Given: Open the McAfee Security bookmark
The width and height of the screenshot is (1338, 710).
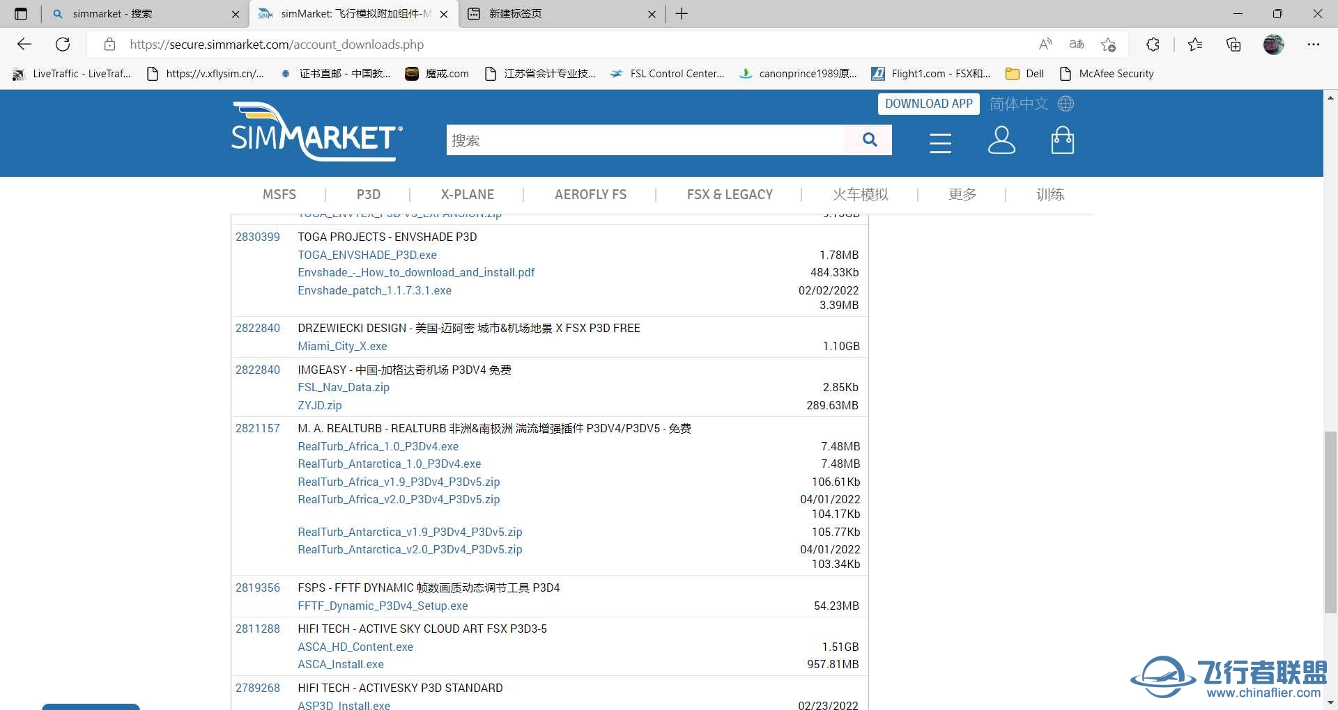Looking at the screenshot, I should (1106, 74).
